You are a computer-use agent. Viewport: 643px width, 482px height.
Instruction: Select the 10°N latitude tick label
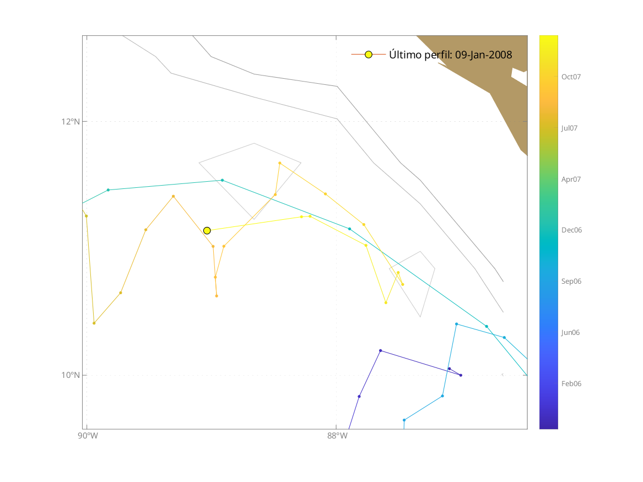pyautogui.click(x=69, y=375)
